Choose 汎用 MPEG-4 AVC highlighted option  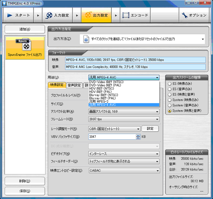[124, 105]
